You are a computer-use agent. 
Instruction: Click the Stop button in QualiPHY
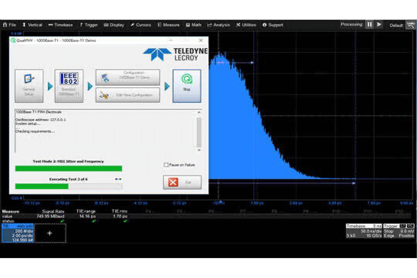(x=187, y=85)
